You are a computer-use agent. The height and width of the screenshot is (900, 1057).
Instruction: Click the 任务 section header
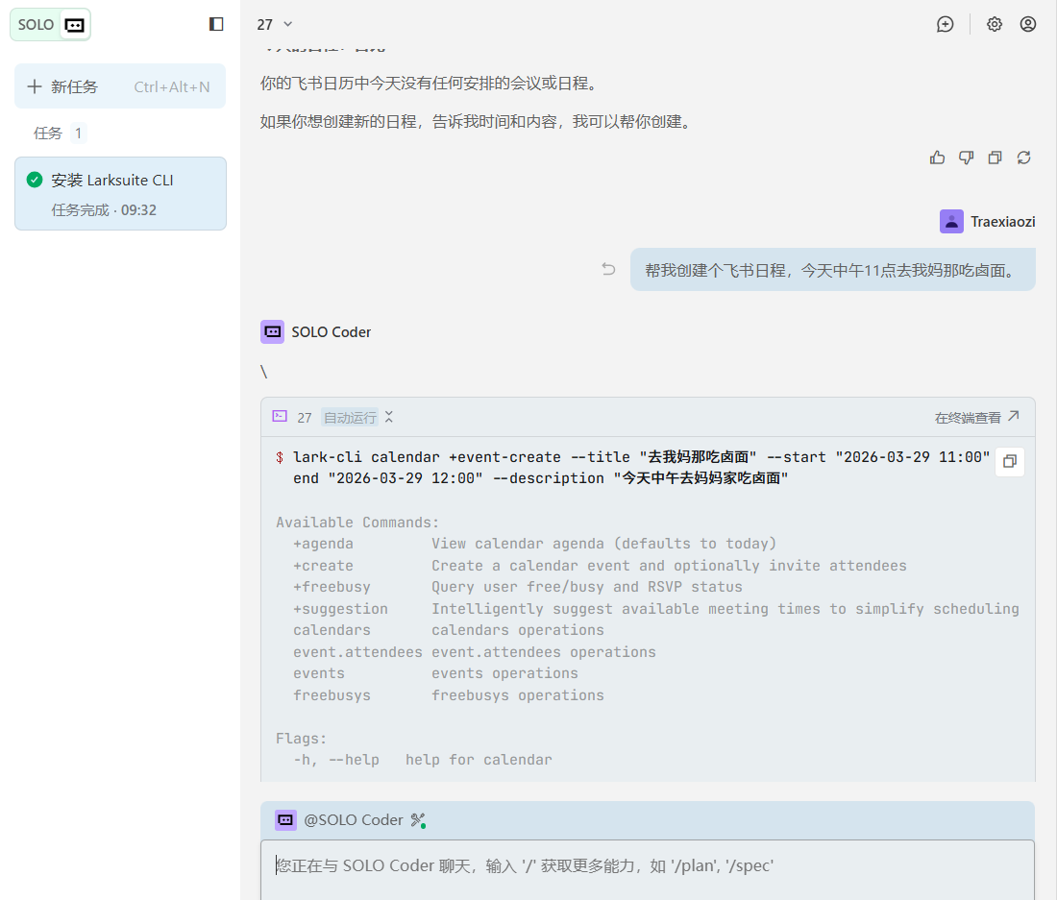[48, 134]
